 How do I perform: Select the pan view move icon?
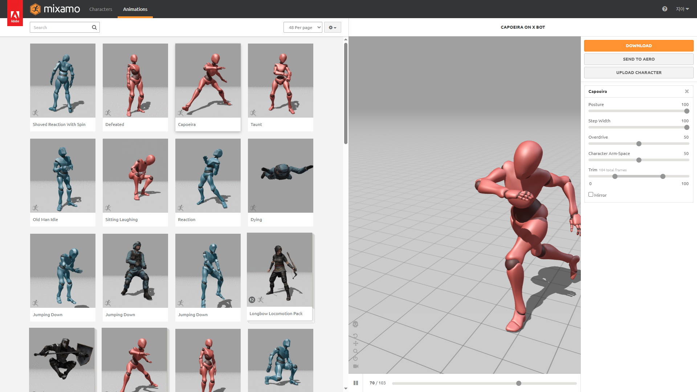point(355,343)
